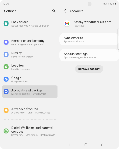Tap the Gmail icon for test4 account
This screenshot has width=119, height=149.
pyautogui.click(x=67, y=23)
